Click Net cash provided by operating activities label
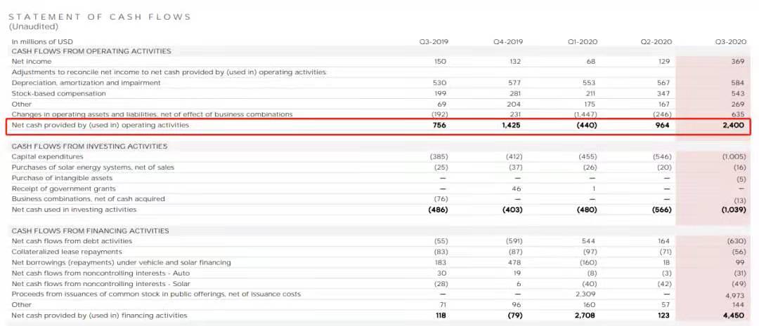The height and width of the screenshot is (326, 759). point(100,125)
